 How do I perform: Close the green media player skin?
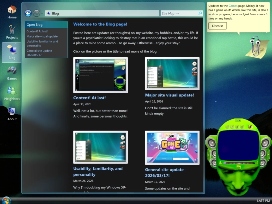coord(240,121)
